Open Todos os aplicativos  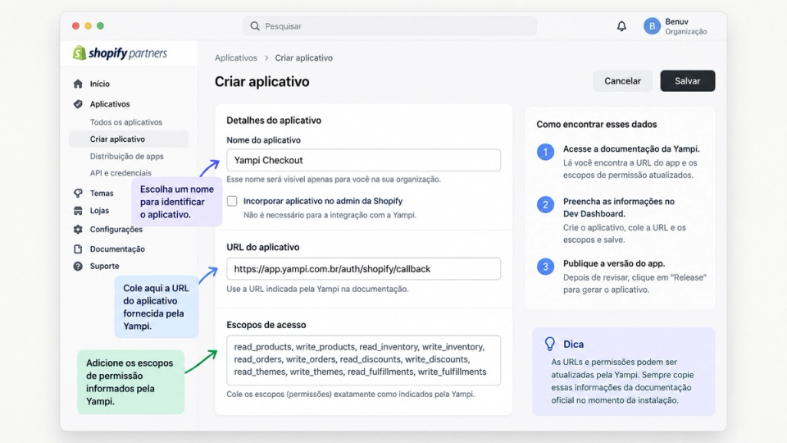(126, 122)
